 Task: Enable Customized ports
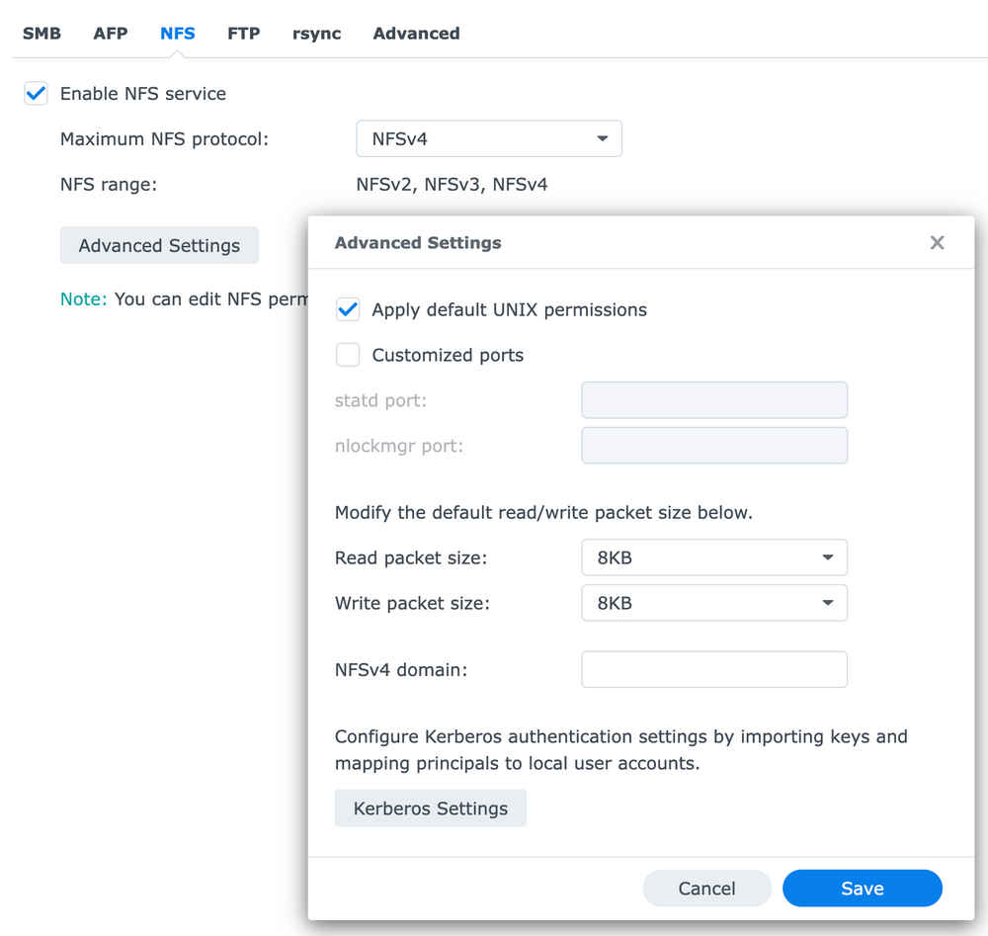348,355
